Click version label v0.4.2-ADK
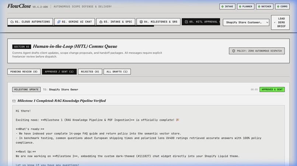This screenshot has width=297, height=166. coord(40,7)
